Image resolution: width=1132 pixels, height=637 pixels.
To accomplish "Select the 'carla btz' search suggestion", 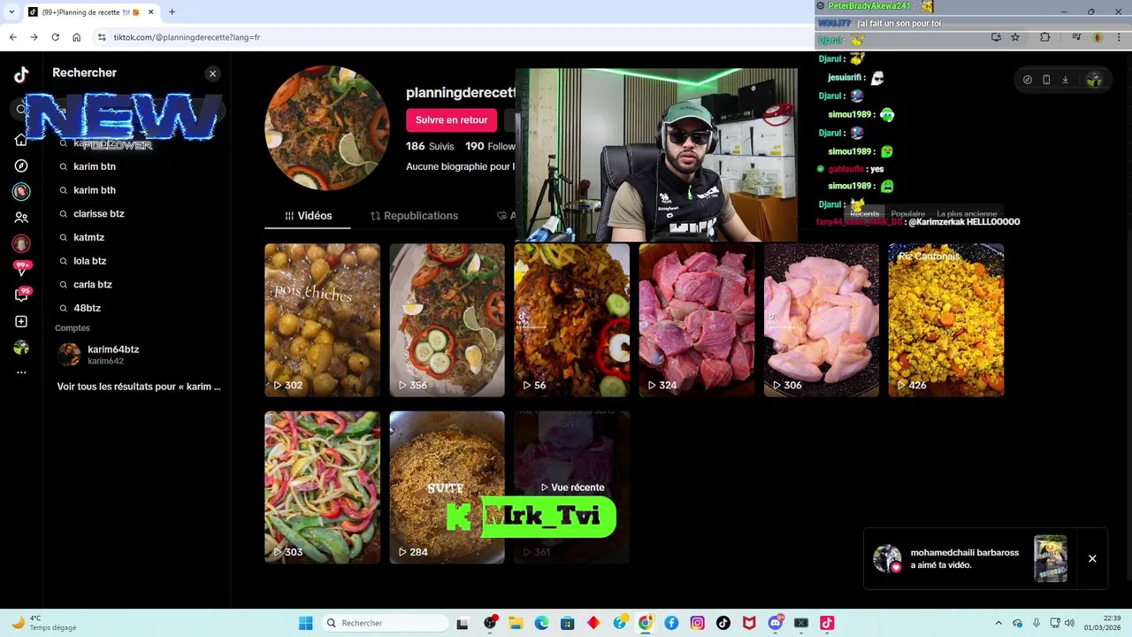I will point(92,284).
